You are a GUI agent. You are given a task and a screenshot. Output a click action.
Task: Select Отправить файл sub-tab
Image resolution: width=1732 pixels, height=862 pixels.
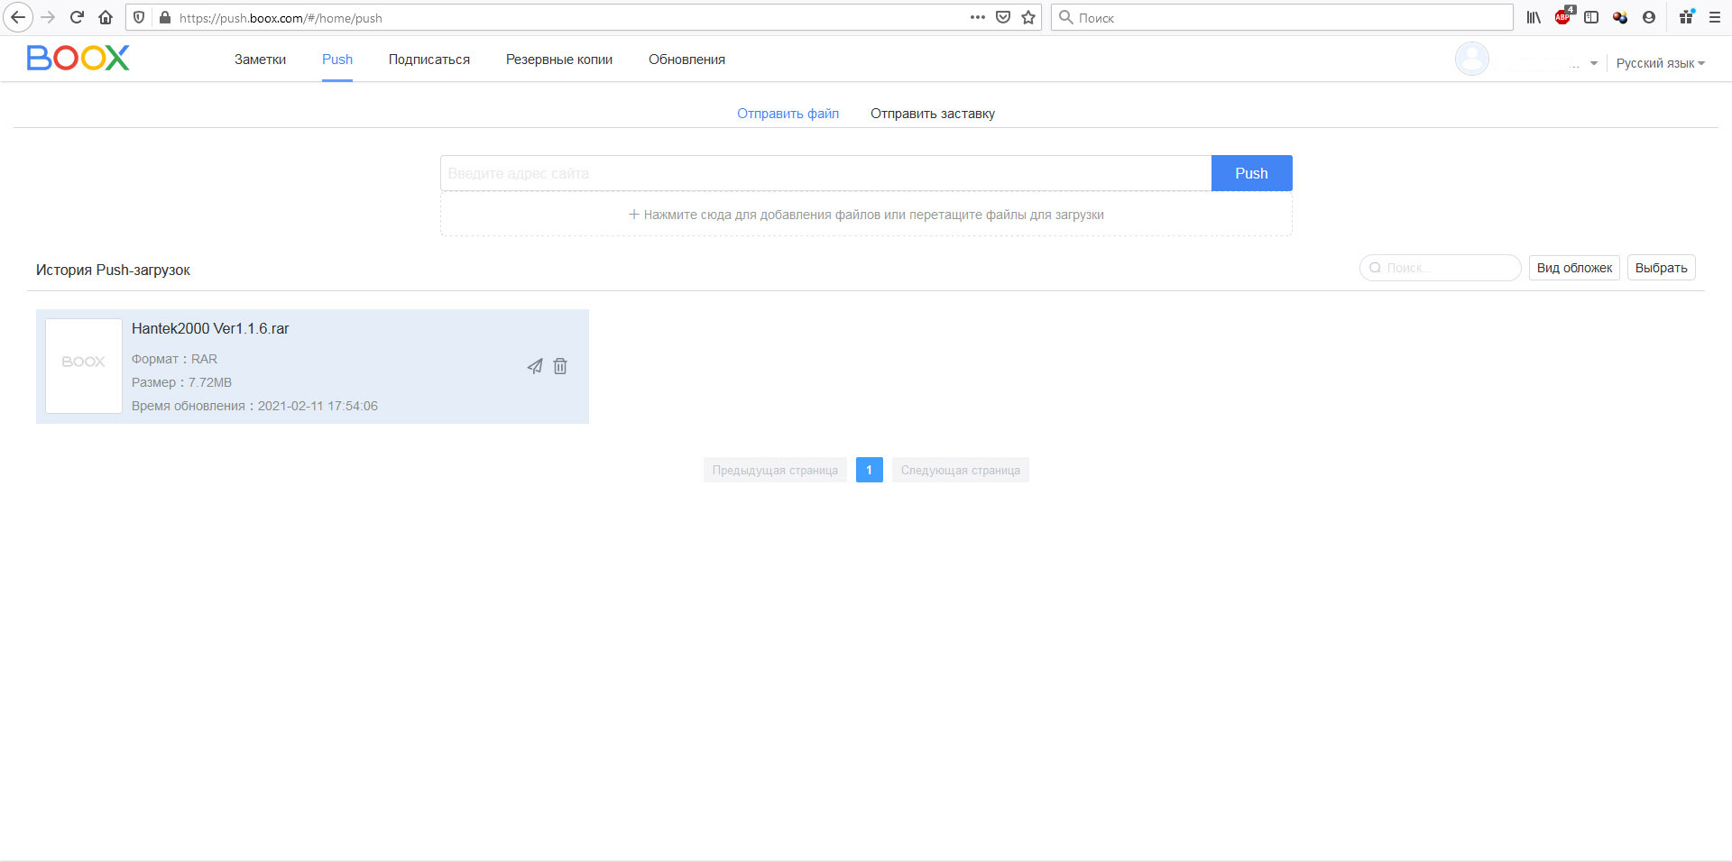[x=788, y=114]
